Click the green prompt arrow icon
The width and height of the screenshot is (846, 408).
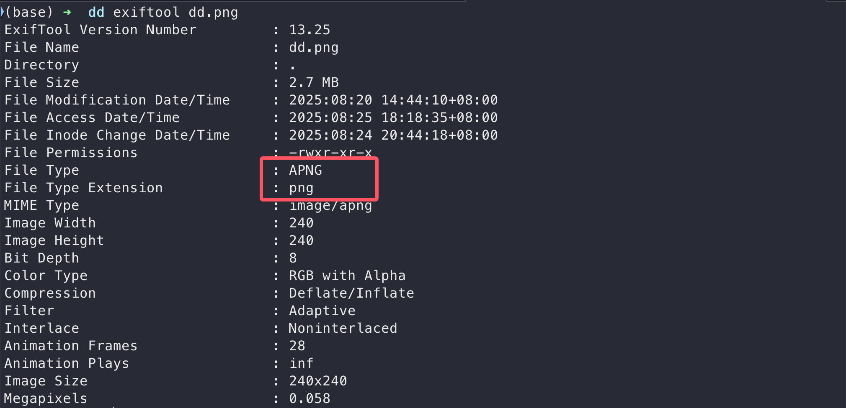click(67, 13)
